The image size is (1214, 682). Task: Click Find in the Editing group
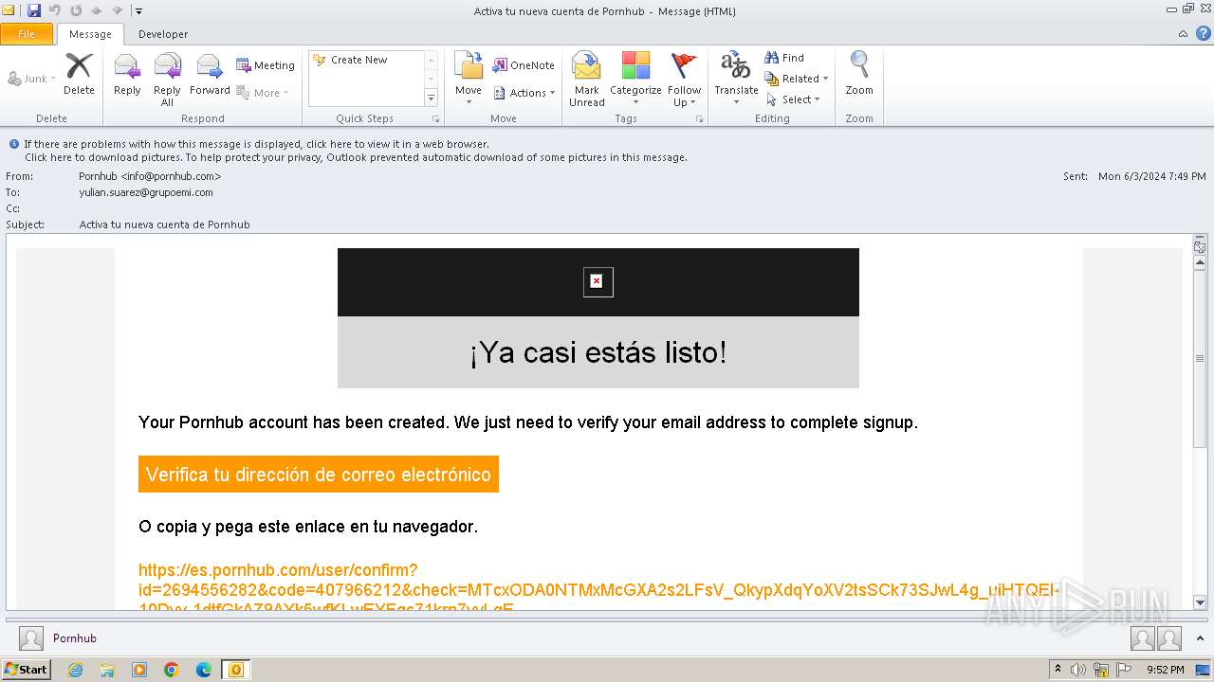(784, 58)
